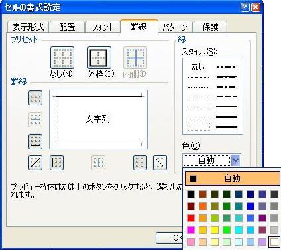Toggle diagonal up border line button
281x250 pixels.
(35, 162)
